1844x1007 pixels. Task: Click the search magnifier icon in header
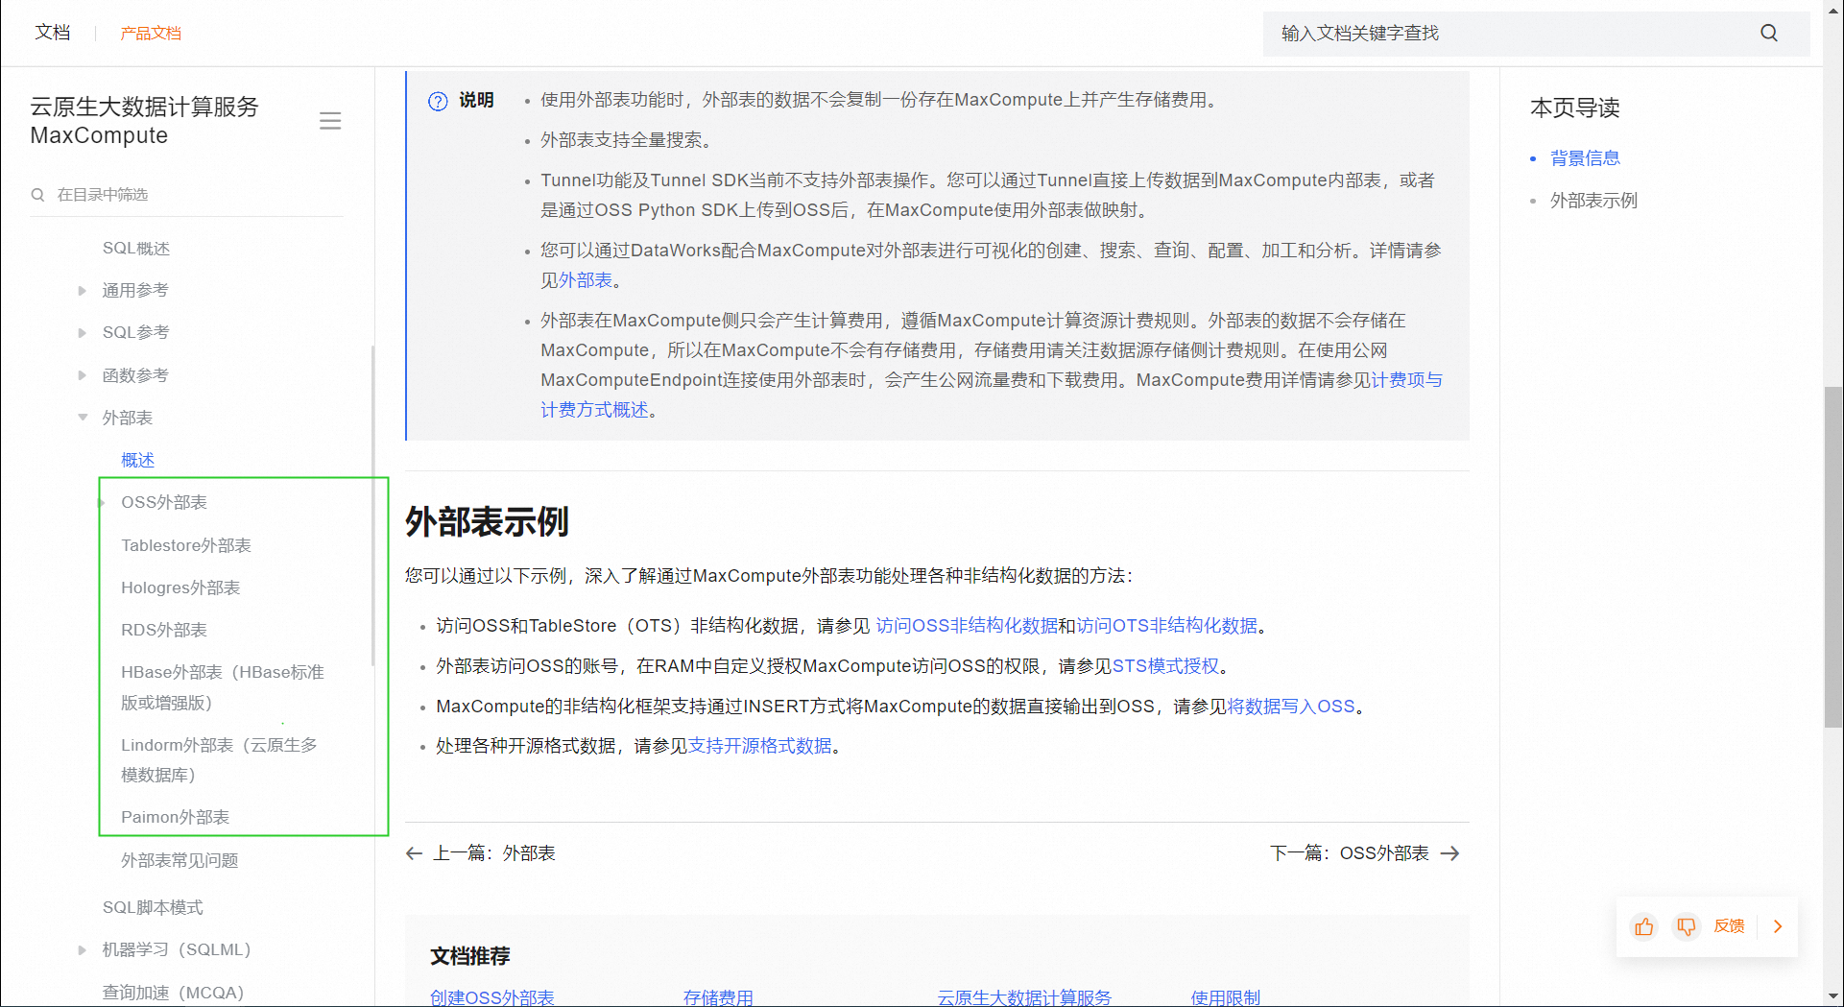[x=1768, y=33]
